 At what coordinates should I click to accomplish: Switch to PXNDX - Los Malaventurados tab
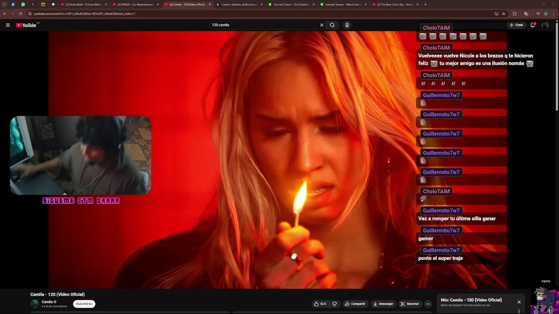[136, 4]
